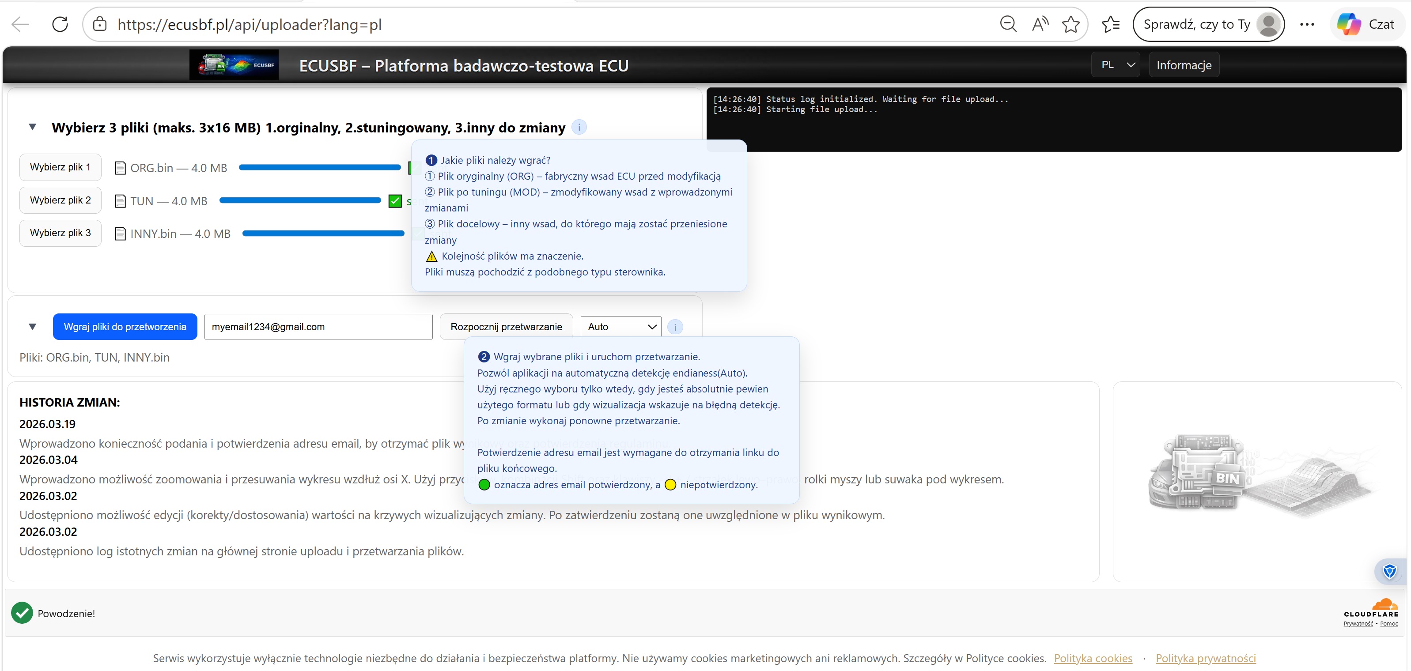Click the email address input field
1411x671 pixels.
[x=318, y=327]
